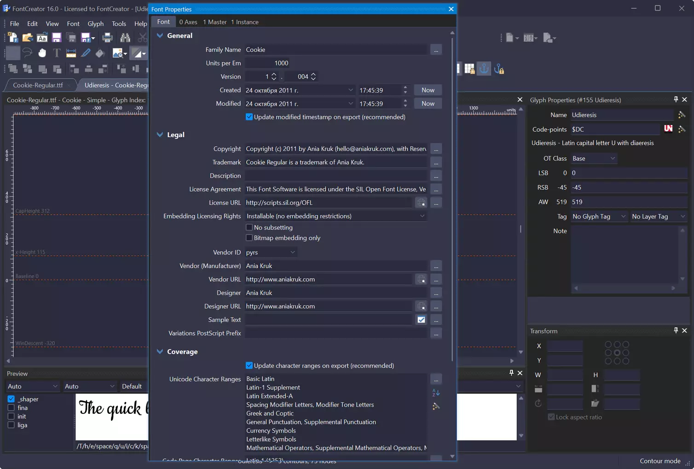Viewport: 694px width, 469px height.
Task: Enable No subsetting checkbox
Action: (249, 227)
